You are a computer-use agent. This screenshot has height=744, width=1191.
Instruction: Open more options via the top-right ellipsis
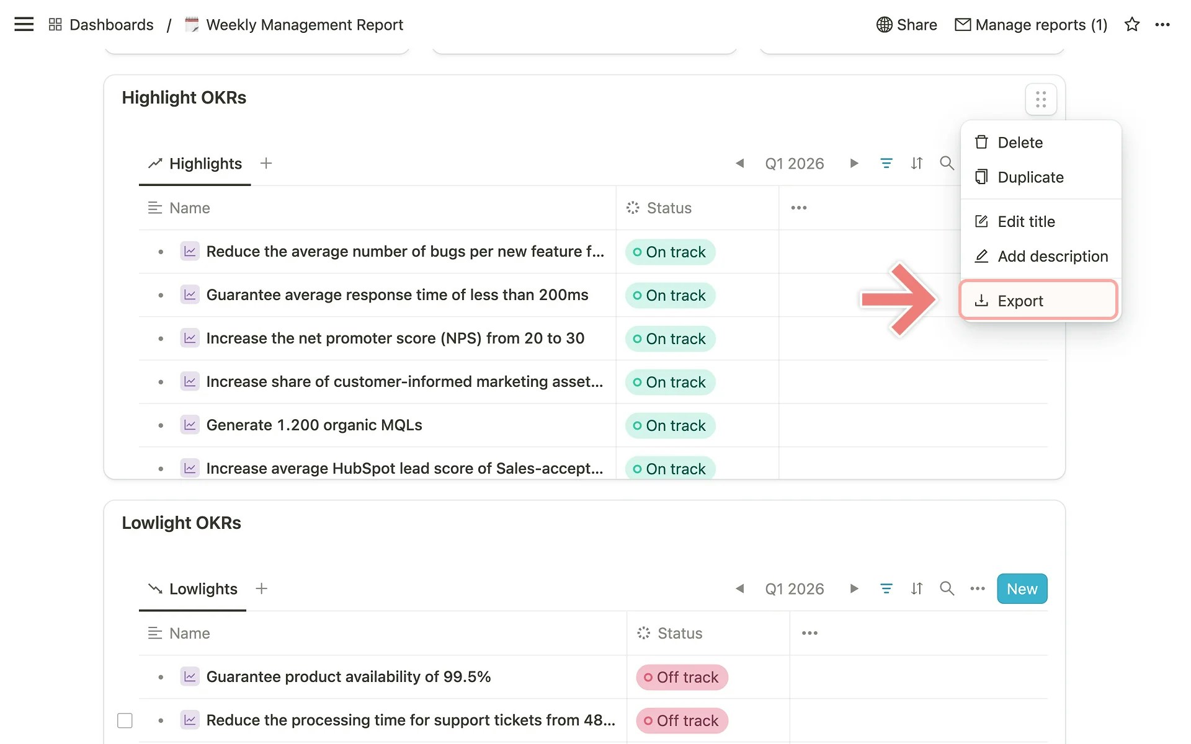coord(1164,25)
